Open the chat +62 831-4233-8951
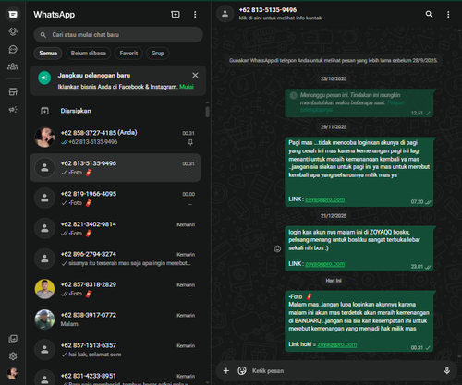462x385 pixels. (x=115, y=377)
